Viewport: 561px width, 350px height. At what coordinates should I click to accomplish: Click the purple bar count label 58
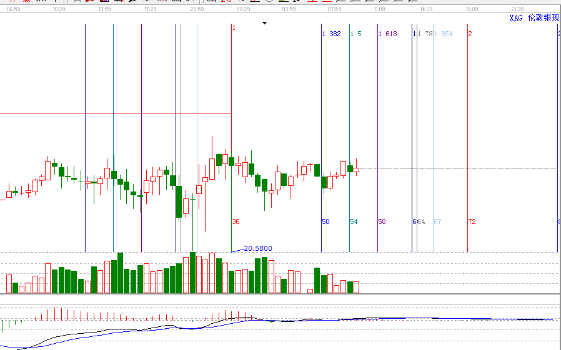tap(382, 221)
